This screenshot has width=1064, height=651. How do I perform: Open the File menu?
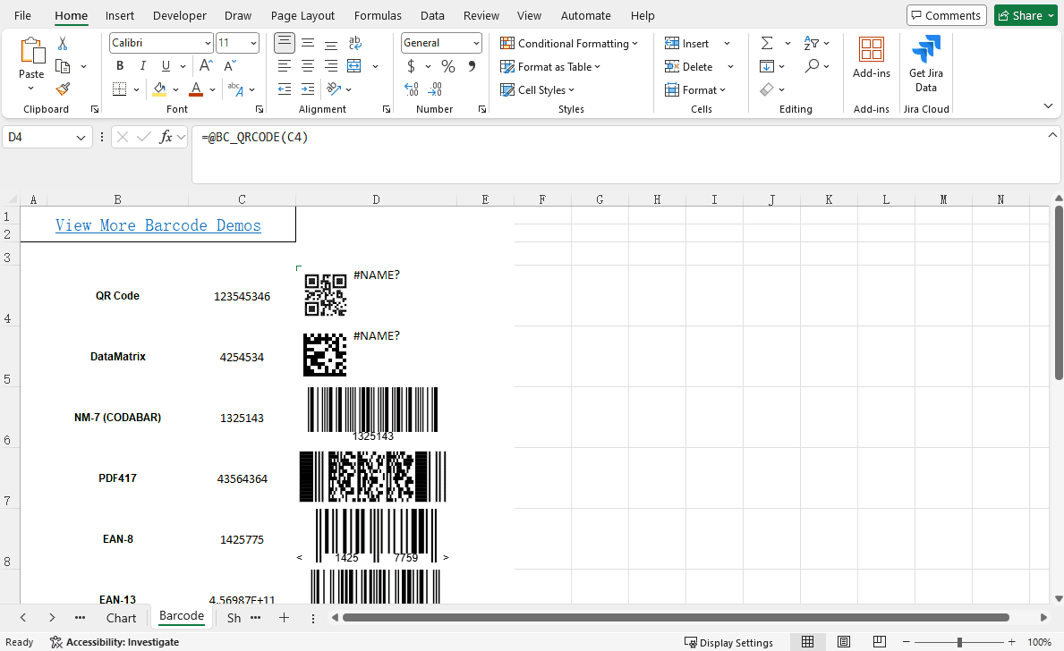click(22, 15)
